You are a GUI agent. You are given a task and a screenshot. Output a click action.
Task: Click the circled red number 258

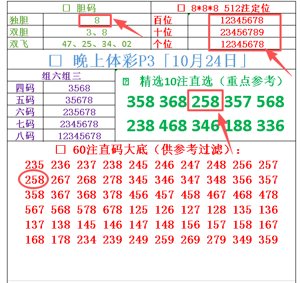pos(34,180)
